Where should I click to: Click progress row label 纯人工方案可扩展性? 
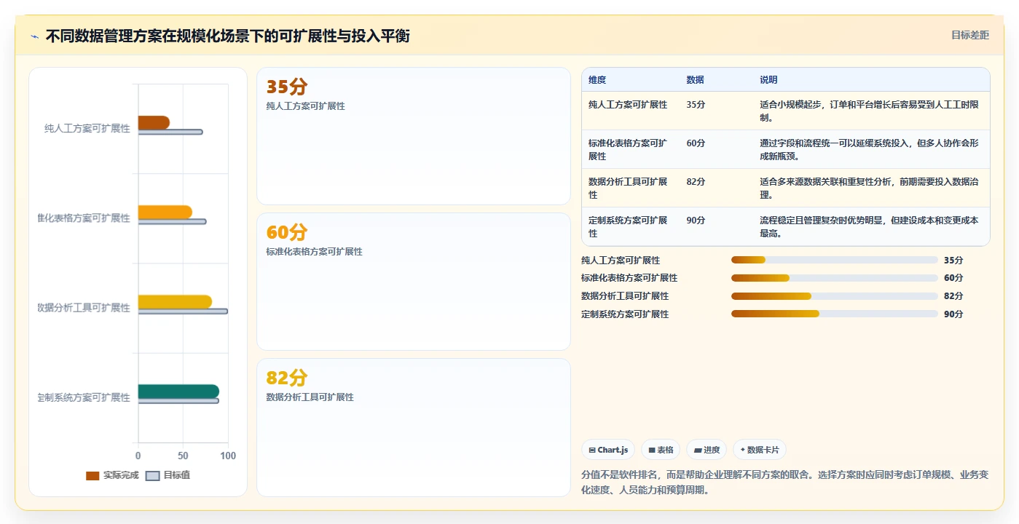[621, 261]
